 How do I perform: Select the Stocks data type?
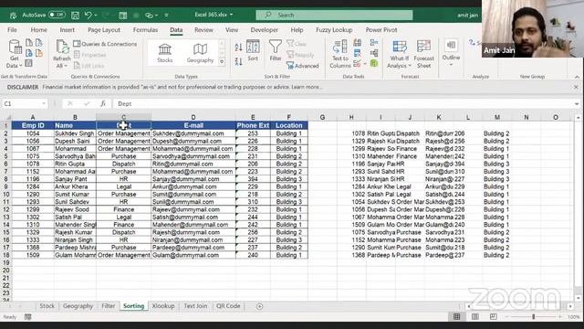point(164,53)
